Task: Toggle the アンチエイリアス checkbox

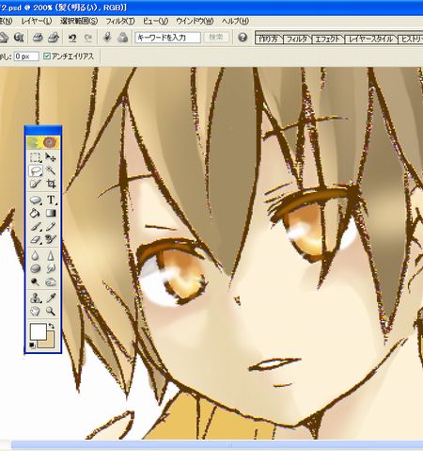Action: coord(47,56)
